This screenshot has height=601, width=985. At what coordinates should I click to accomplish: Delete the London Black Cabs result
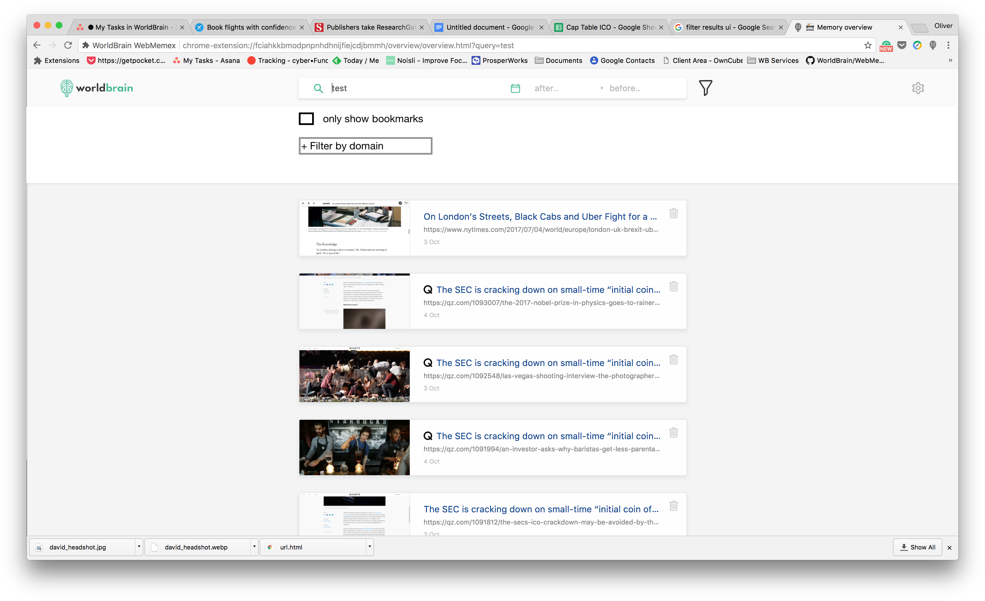pyautogui.click(x=673, y=213)
